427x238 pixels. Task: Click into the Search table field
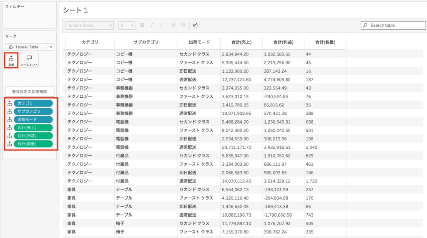(396, 25)
